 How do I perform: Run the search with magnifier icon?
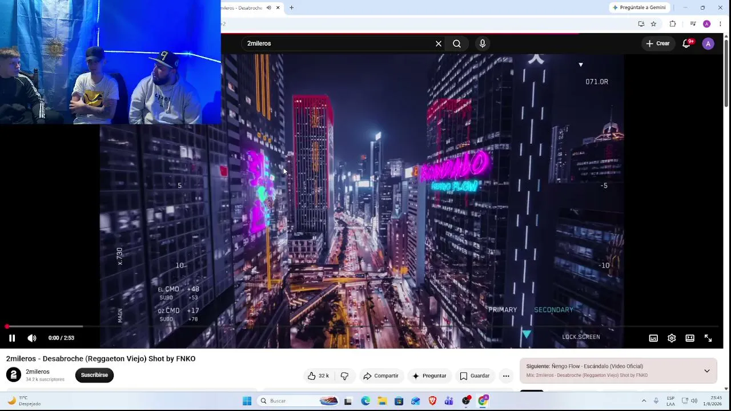coord(457,43)
